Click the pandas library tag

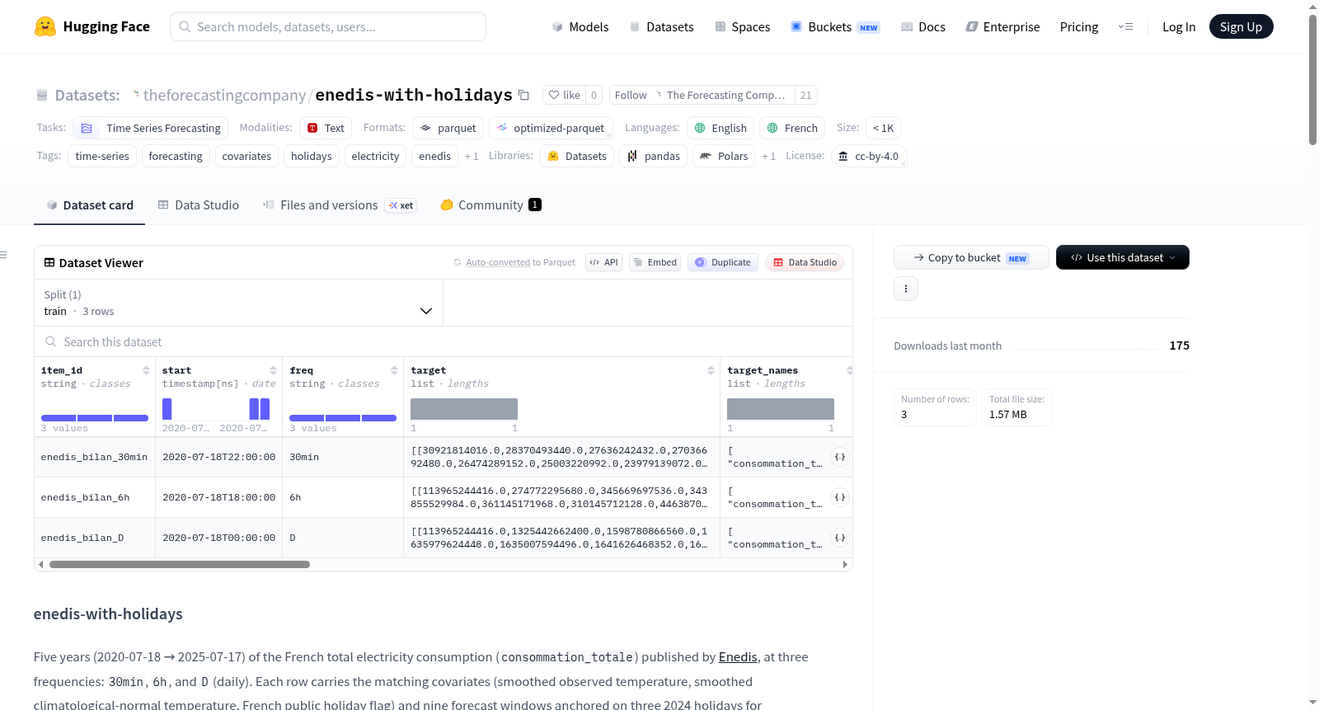654,156
